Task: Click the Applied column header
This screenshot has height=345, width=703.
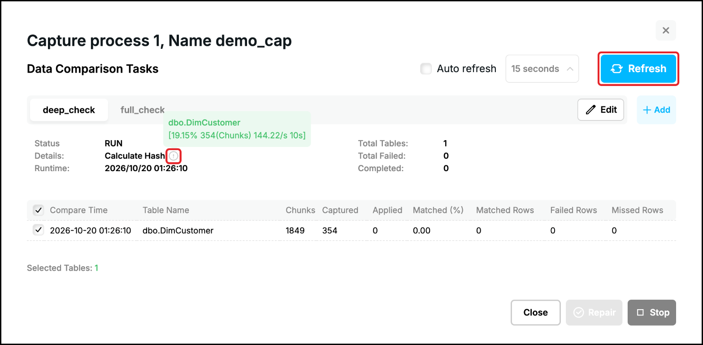Action: [x=387, y=210]
